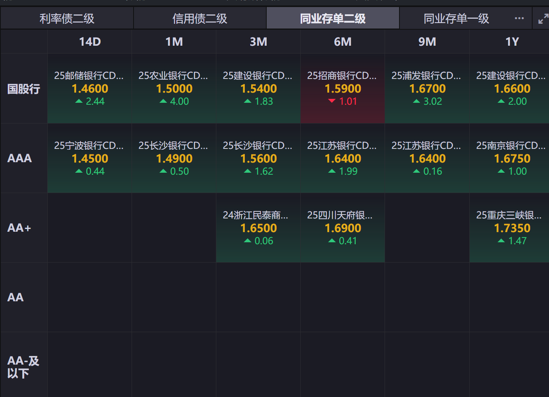The height and width of the screenshot is (397, 549).
Task: Open 25南京银行CD cell at 1.6750
Action: pyautogui.click(x=510, y=158)
